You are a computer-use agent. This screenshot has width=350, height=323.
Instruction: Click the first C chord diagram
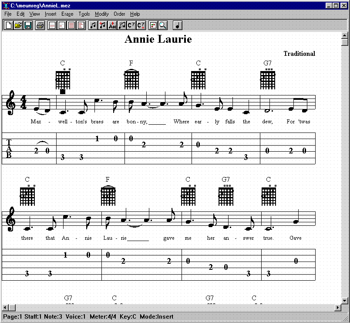(x=63, y=79)
